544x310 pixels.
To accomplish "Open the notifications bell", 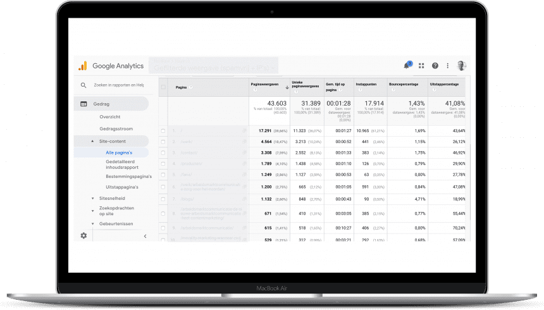I will (x=407, y=66).
